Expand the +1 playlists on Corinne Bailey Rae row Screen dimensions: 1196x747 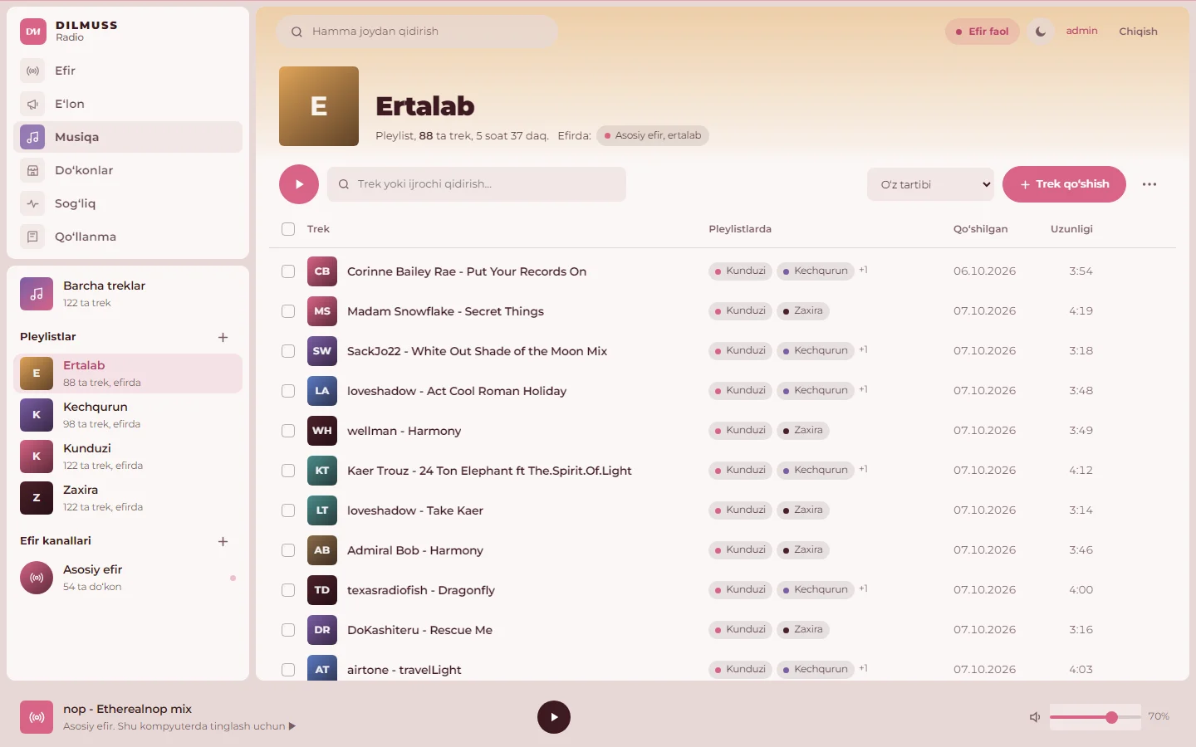(864, 271)
